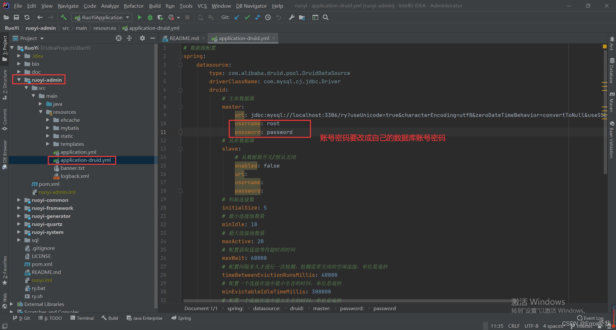Expand External Libraries node
Viewport: 616px width, 330px height.
coord(12,304)
